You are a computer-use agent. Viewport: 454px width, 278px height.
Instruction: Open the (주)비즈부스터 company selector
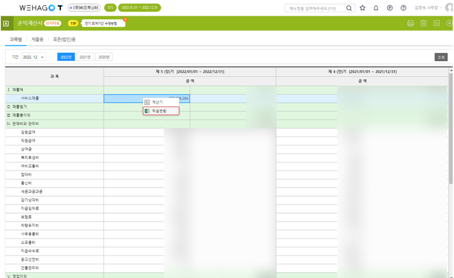pos(84,8)
